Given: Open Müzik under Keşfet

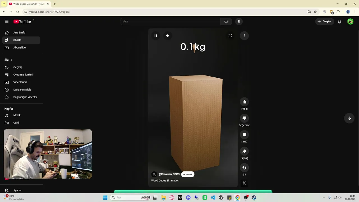Looking at the screenshot, I should pos(21,115).
